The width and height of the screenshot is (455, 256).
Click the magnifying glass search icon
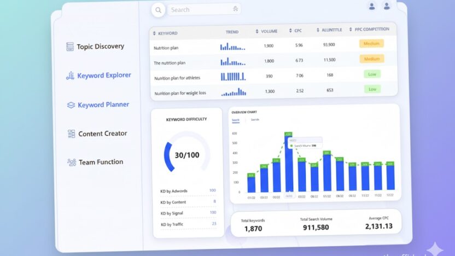pos(158,10)
